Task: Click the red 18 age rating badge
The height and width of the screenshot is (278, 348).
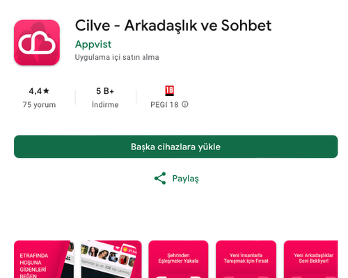Action: (169, 91)
